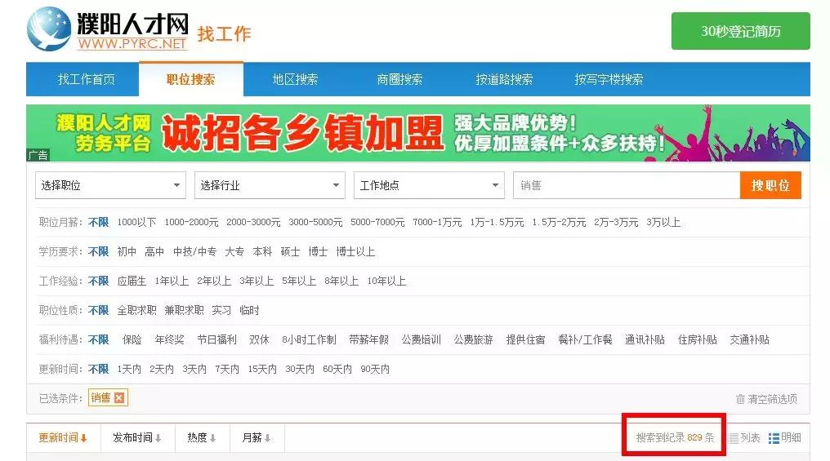The image size is (830, 461).
Task: Filter benefits by 交通补贴
Action: click(750, 340)
